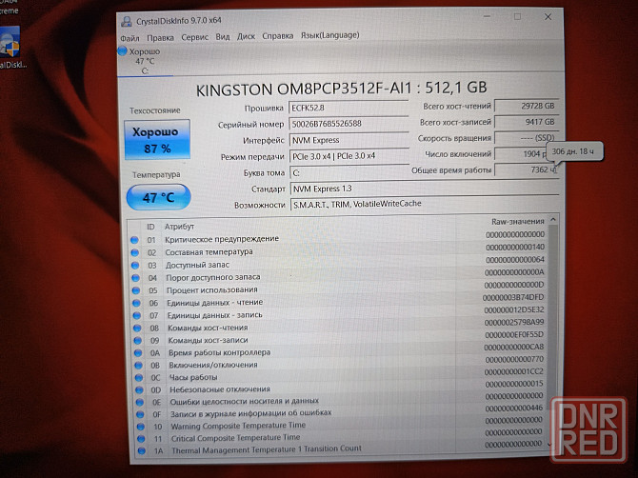The width and height of the screenshot is (638, 478).
Task: Click raw value 000000012D5E32
Action: click(514, 310)
